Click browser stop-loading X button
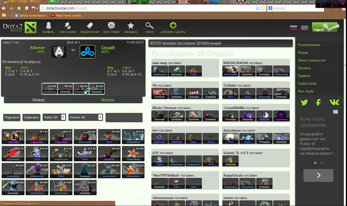The width and height of the screenshot is (347, 206). point(19,8)
